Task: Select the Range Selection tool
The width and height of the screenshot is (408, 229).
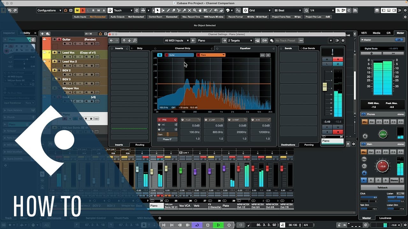Action: pos(163,10)
